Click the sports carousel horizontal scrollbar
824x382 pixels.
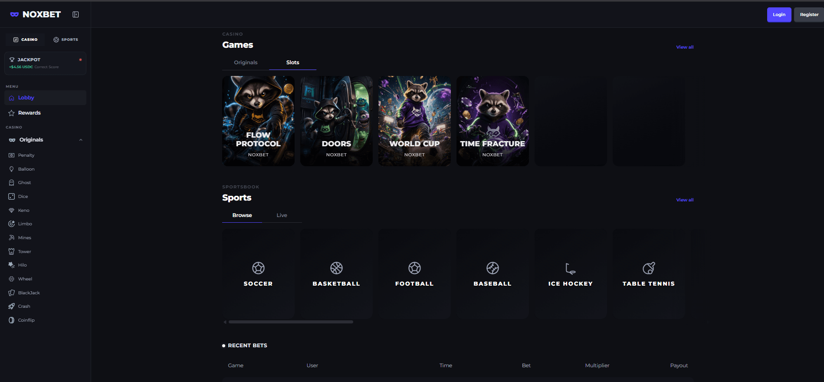291,322
